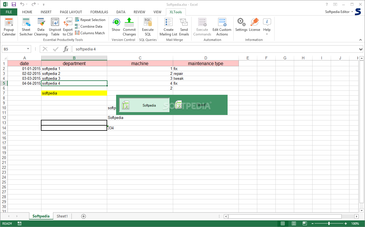Commit Changes to version control
Image resolution: width=365 pixels, height=227 pixels.
pyautogui.click(x=129, y=27)
